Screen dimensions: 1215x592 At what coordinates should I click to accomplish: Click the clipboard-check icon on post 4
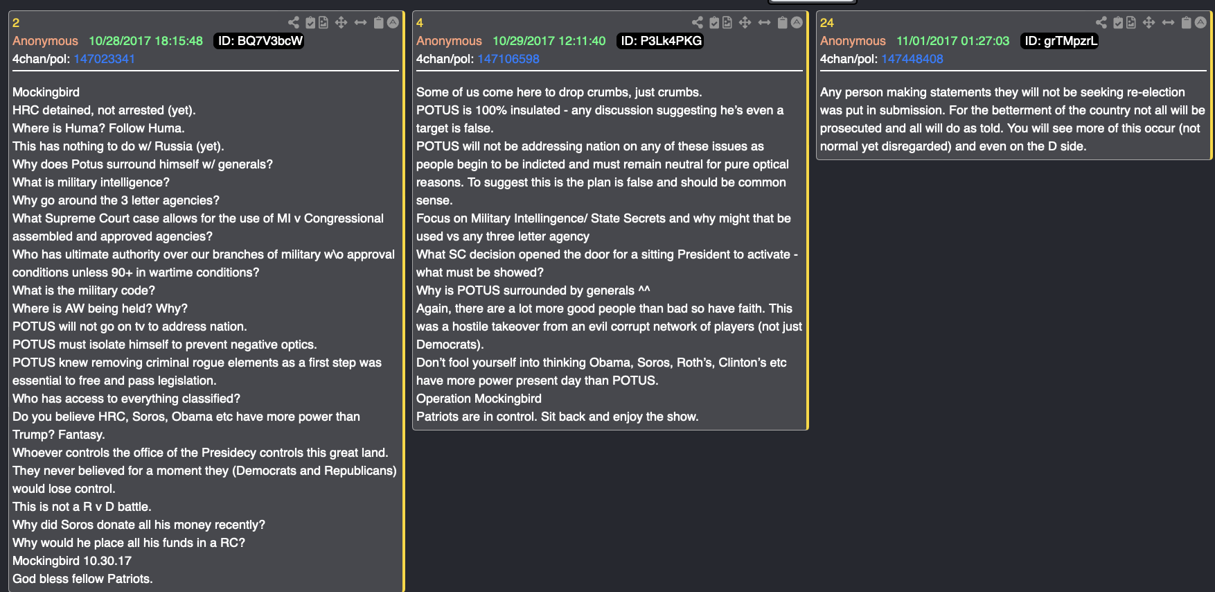click(714, 22)
